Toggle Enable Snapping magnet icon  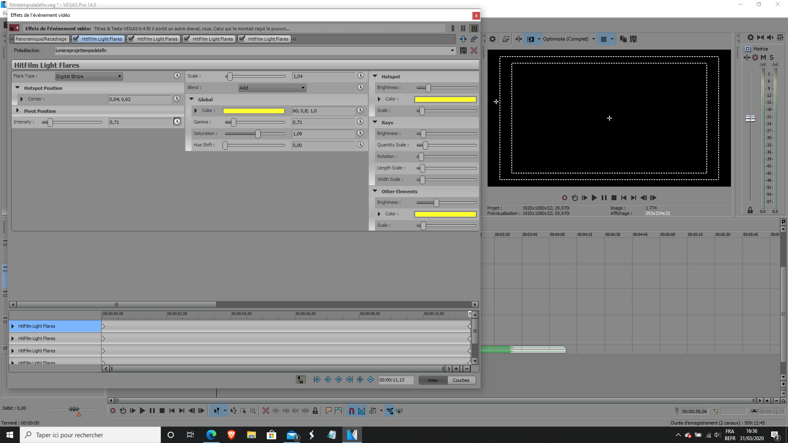pyautogui.click(x=351, y=411)
